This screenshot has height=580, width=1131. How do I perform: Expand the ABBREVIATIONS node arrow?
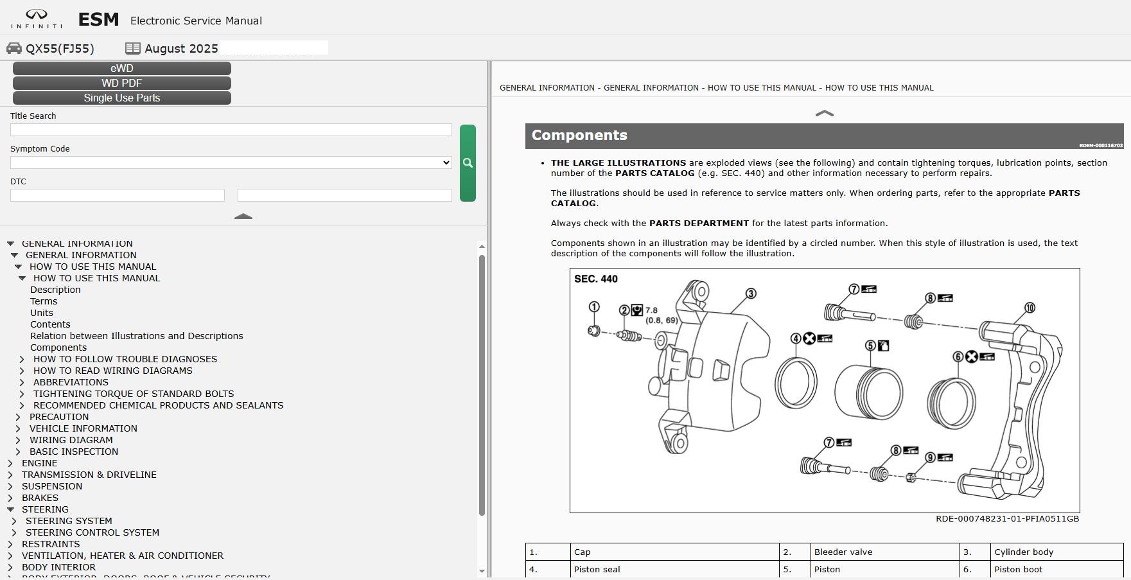point(22,382)
